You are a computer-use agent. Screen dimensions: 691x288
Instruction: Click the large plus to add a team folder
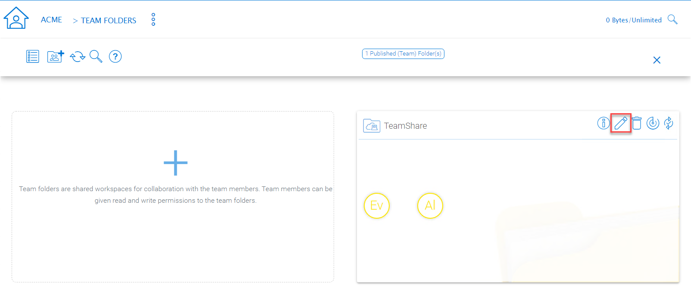175,163
